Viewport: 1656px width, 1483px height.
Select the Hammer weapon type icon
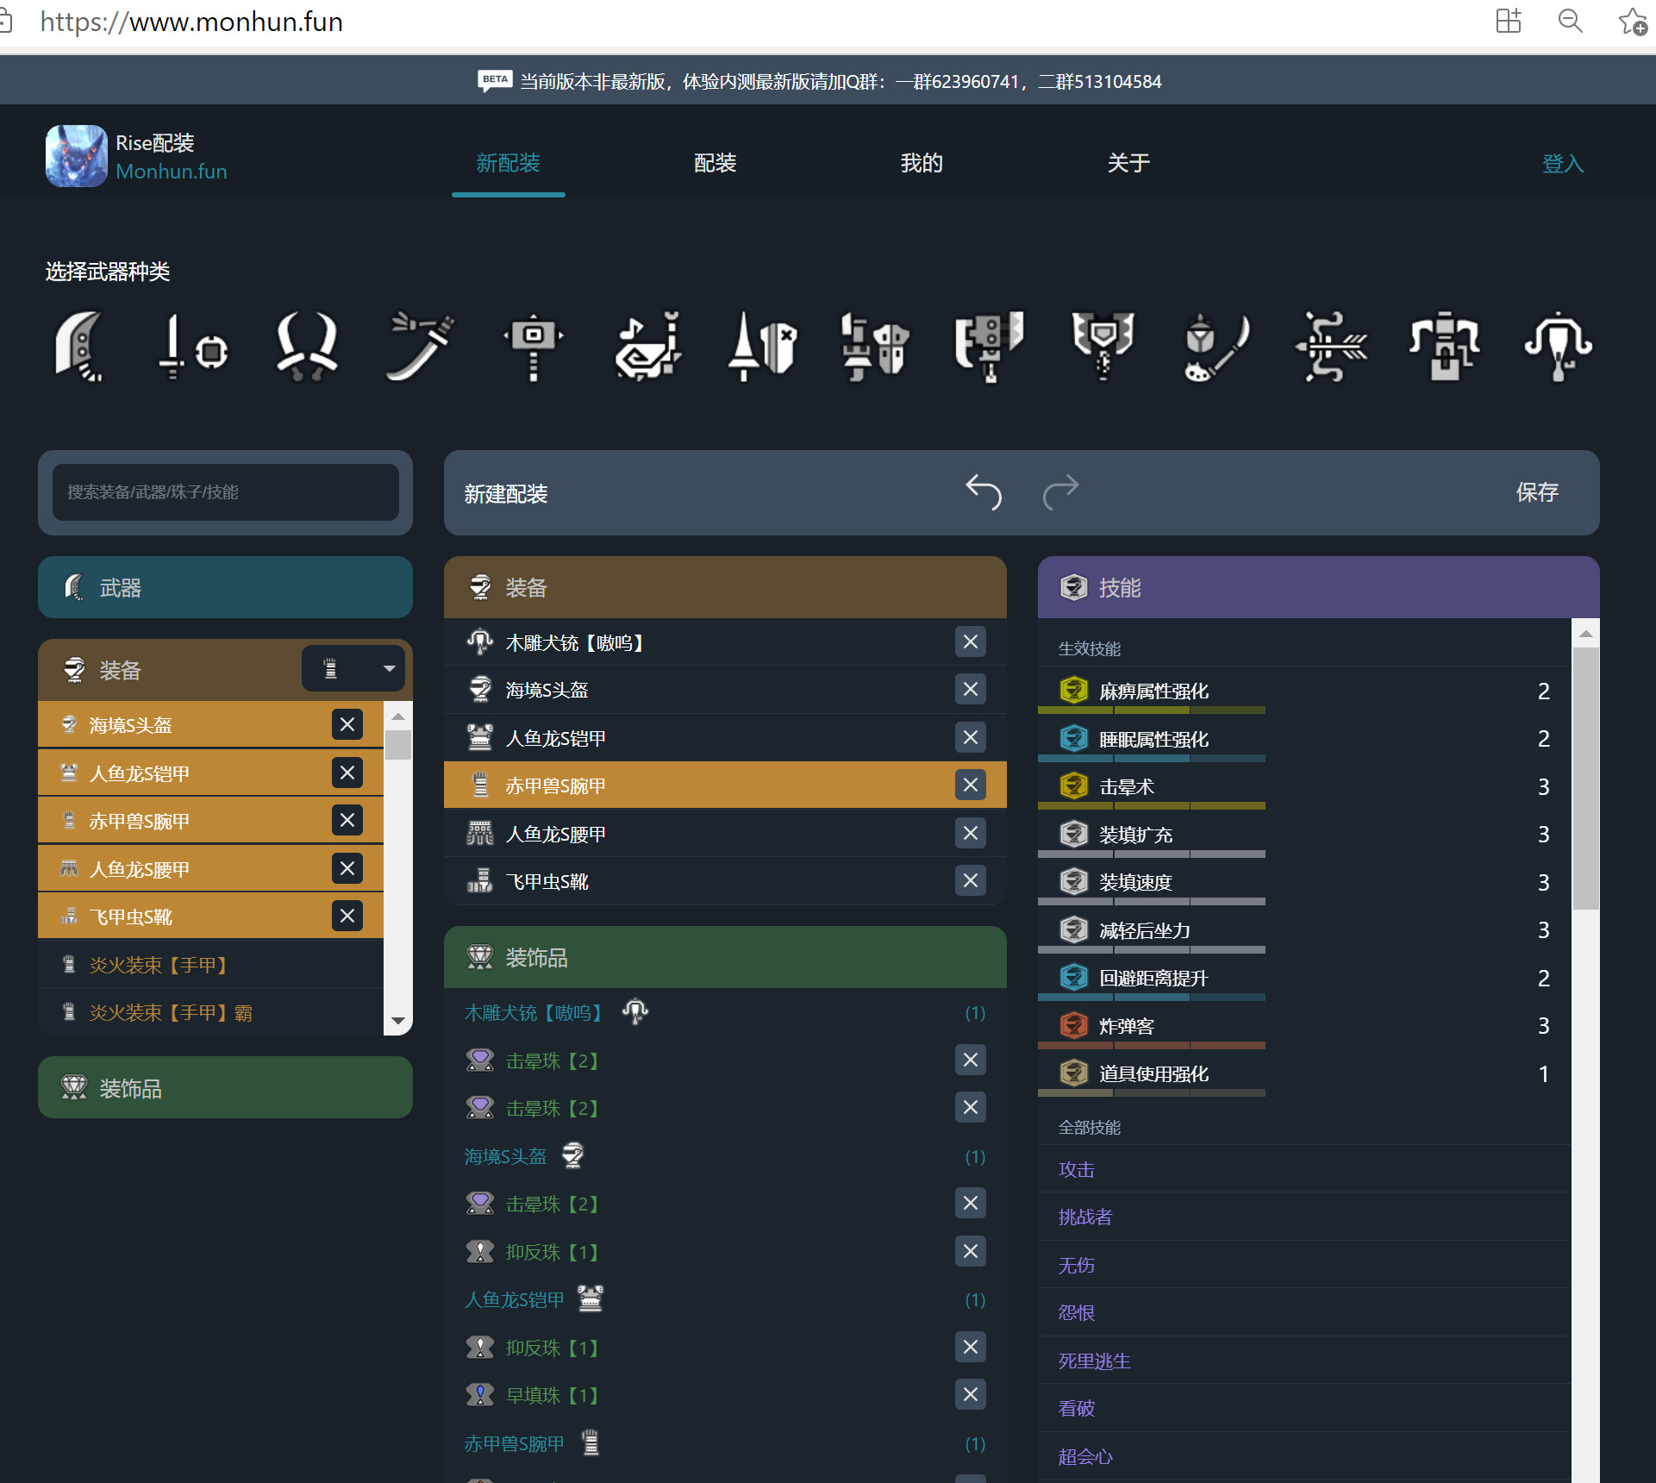[534, 347]
